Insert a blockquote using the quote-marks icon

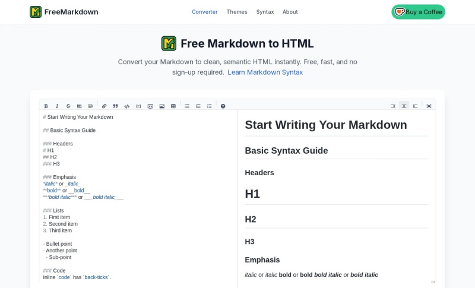115,106
